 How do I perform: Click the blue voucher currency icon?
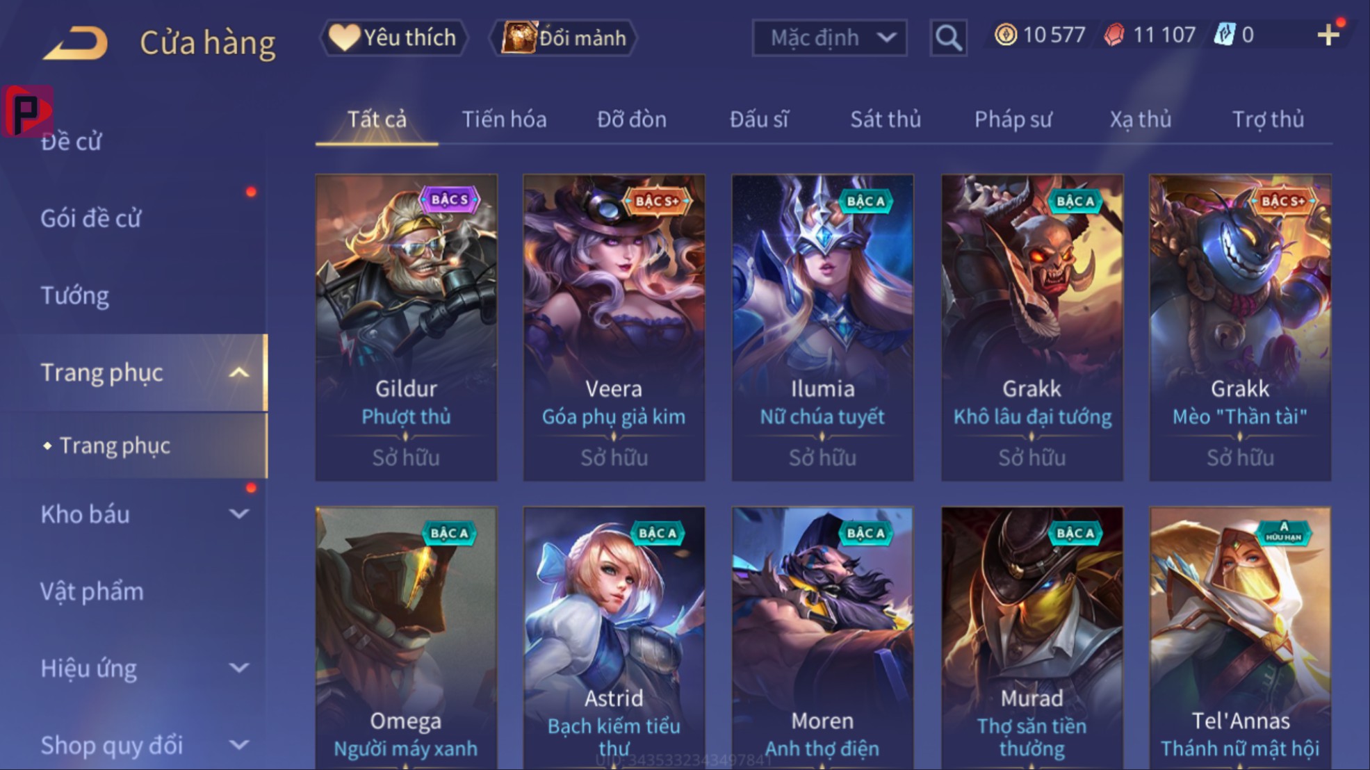pos(1224,34)
